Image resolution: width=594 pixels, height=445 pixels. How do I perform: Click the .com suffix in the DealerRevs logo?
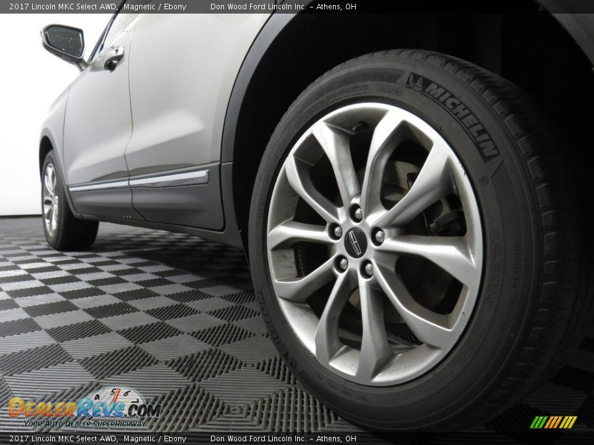[x=142, y=411]
